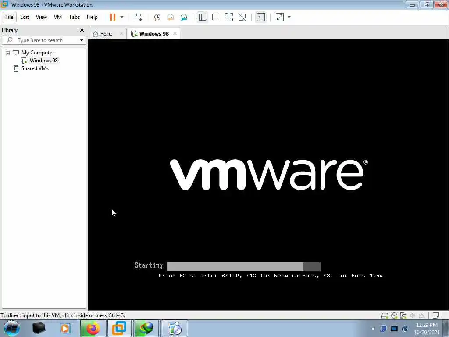
Task: Open the media player taskbar icon
Action: pos(65,328)
